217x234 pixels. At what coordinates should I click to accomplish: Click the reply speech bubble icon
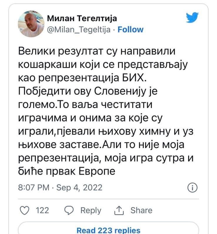[68, 210]
